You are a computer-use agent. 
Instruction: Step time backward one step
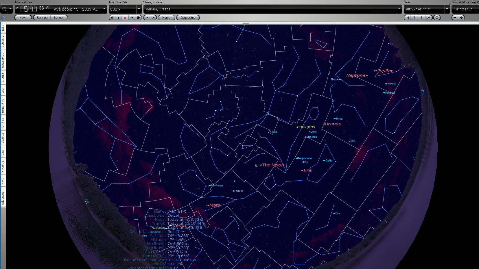point(112,18)
